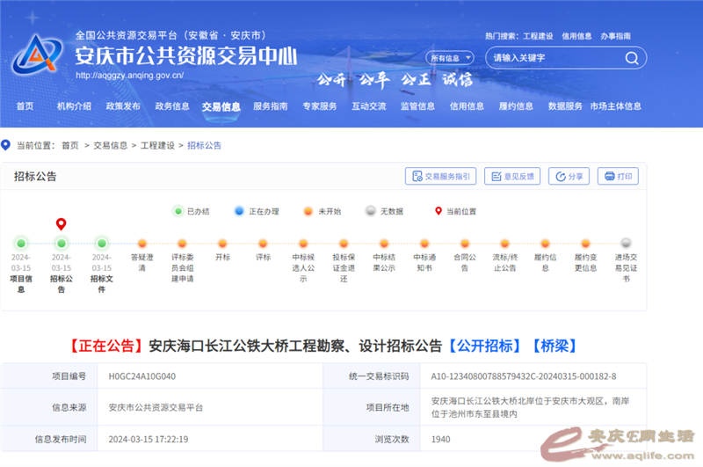Open 政策发布 in the navigation bar
703x467 pixels.
pos(122,106)
